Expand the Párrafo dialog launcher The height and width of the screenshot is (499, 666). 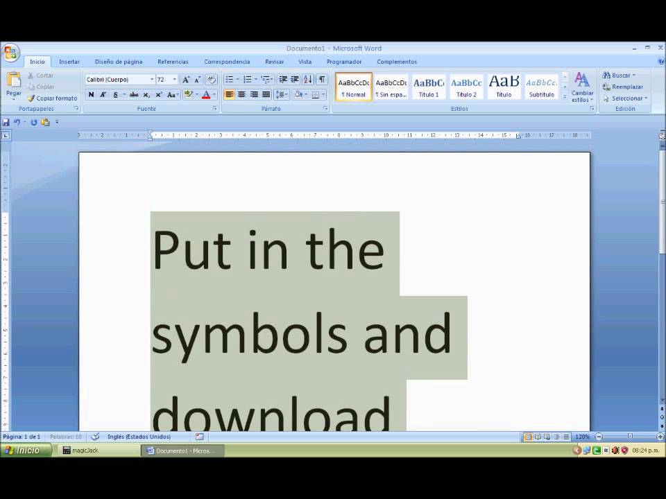point(325,109)
